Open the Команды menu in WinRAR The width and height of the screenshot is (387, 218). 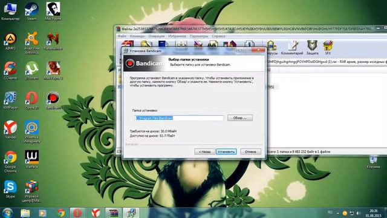pyautogui.click(x=137, y=36)
